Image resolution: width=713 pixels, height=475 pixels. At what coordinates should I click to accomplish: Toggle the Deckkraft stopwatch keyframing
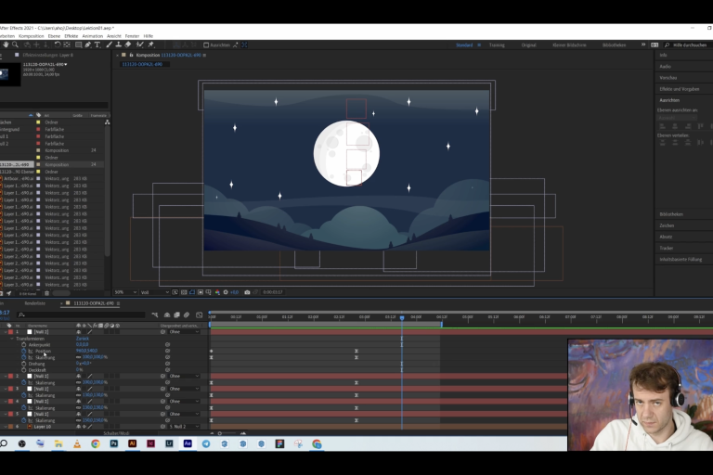click(x=24, y=369)
